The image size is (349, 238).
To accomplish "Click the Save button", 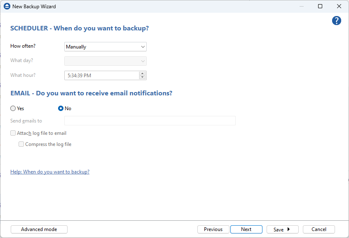I will tap(279, 229).
